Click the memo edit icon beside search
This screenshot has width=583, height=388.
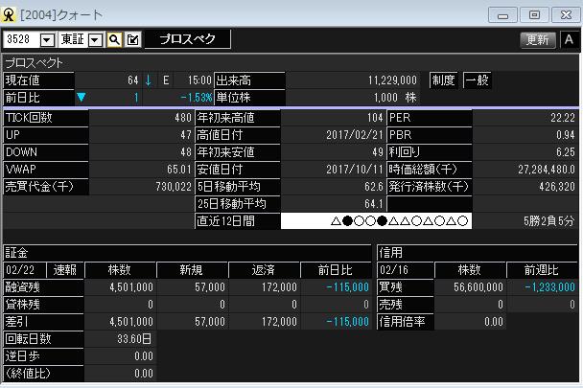(x=132, y=39)
